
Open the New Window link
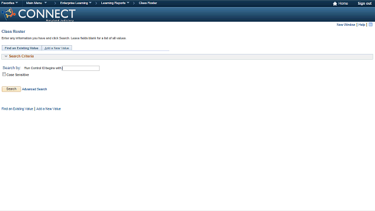[346, 25]
